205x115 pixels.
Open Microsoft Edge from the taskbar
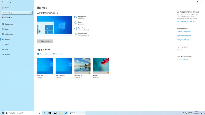(66, 113)
